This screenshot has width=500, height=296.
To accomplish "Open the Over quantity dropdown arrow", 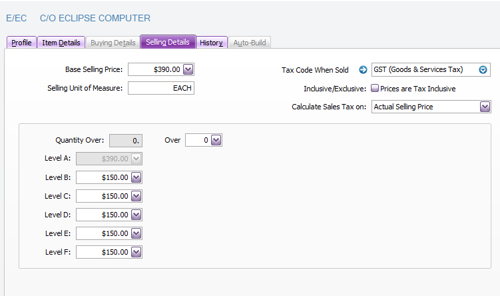I will coord(216,140).
